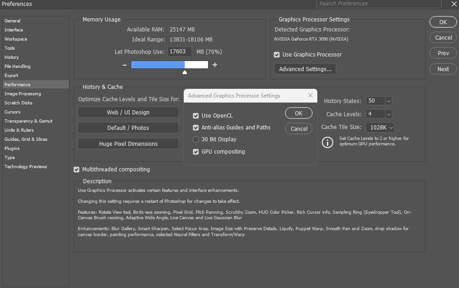459x288 pixels.
Task: Select the Scratch Disks category
Action: tap(18, 103)
